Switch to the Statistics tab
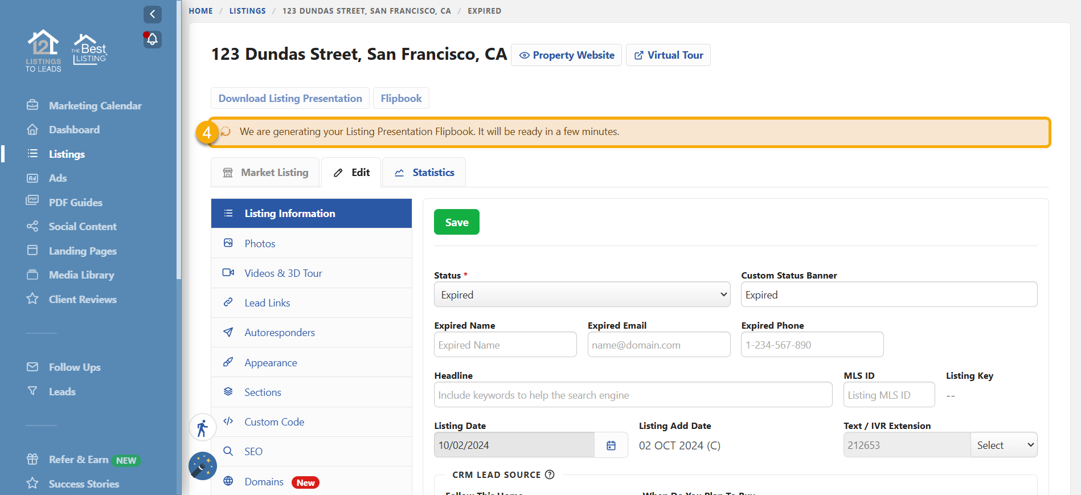This screenshot has width=1081, height=495. pos(424,173)
